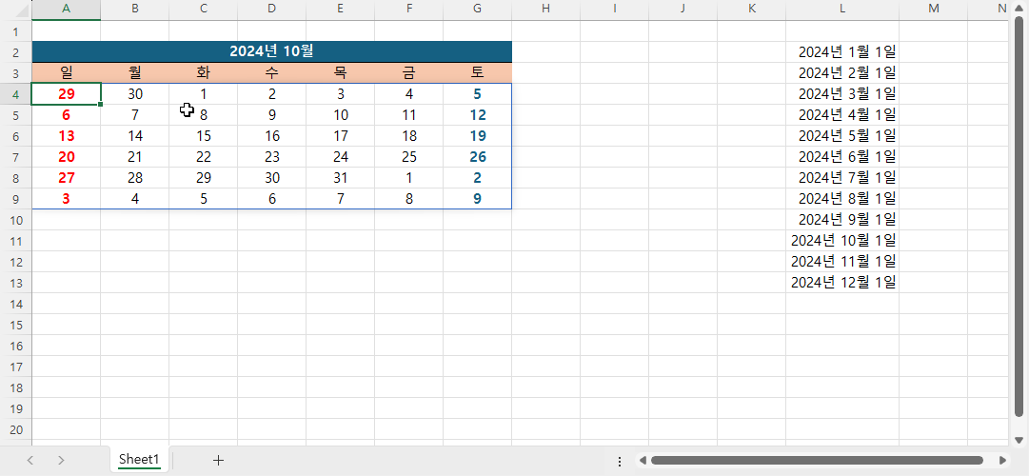Select the cell with 2024년 3월 1일
The width and height of the screenshot is (1029, 476).
point(842,94)
